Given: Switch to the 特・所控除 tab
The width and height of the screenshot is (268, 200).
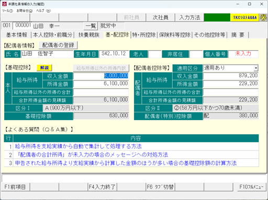Looking at the screenshot, I should pos(144,35).
